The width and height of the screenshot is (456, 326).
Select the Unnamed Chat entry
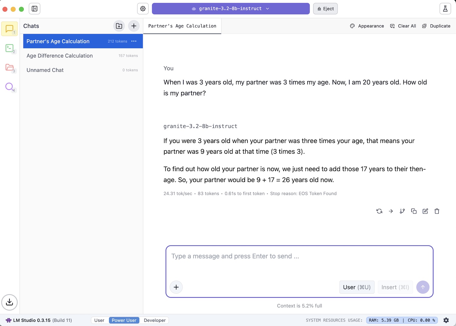[83, 70]
